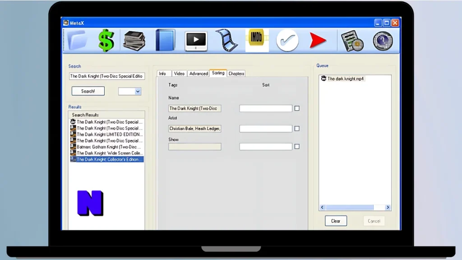Open the Advanced tab
This screenshot has height=260, width=462.
pyautogui.click(x=199, y=74)
